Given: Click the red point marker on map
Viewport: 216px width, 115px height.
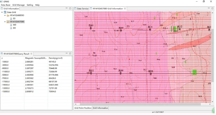Looking at the screenshot, I should (129, 59).
